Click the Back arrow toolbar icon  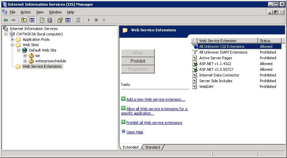[x=6, y=20]
